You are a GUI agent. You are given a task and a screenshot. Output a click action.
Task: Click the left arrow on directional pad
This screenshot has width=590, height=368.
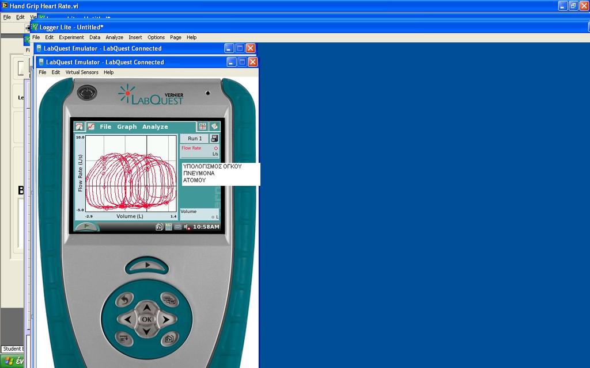(x=127, y=320)
